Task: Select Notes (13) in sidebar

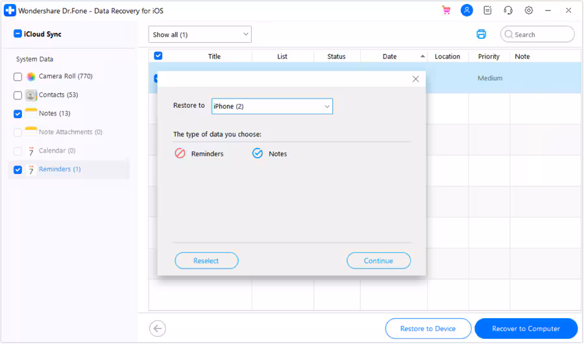Action: 55,114
